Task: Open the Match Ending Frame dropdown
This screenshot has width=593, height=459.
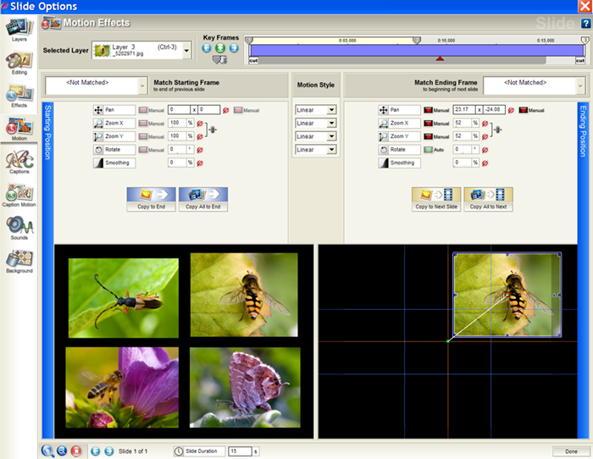Action: click(x=581, y=86)
